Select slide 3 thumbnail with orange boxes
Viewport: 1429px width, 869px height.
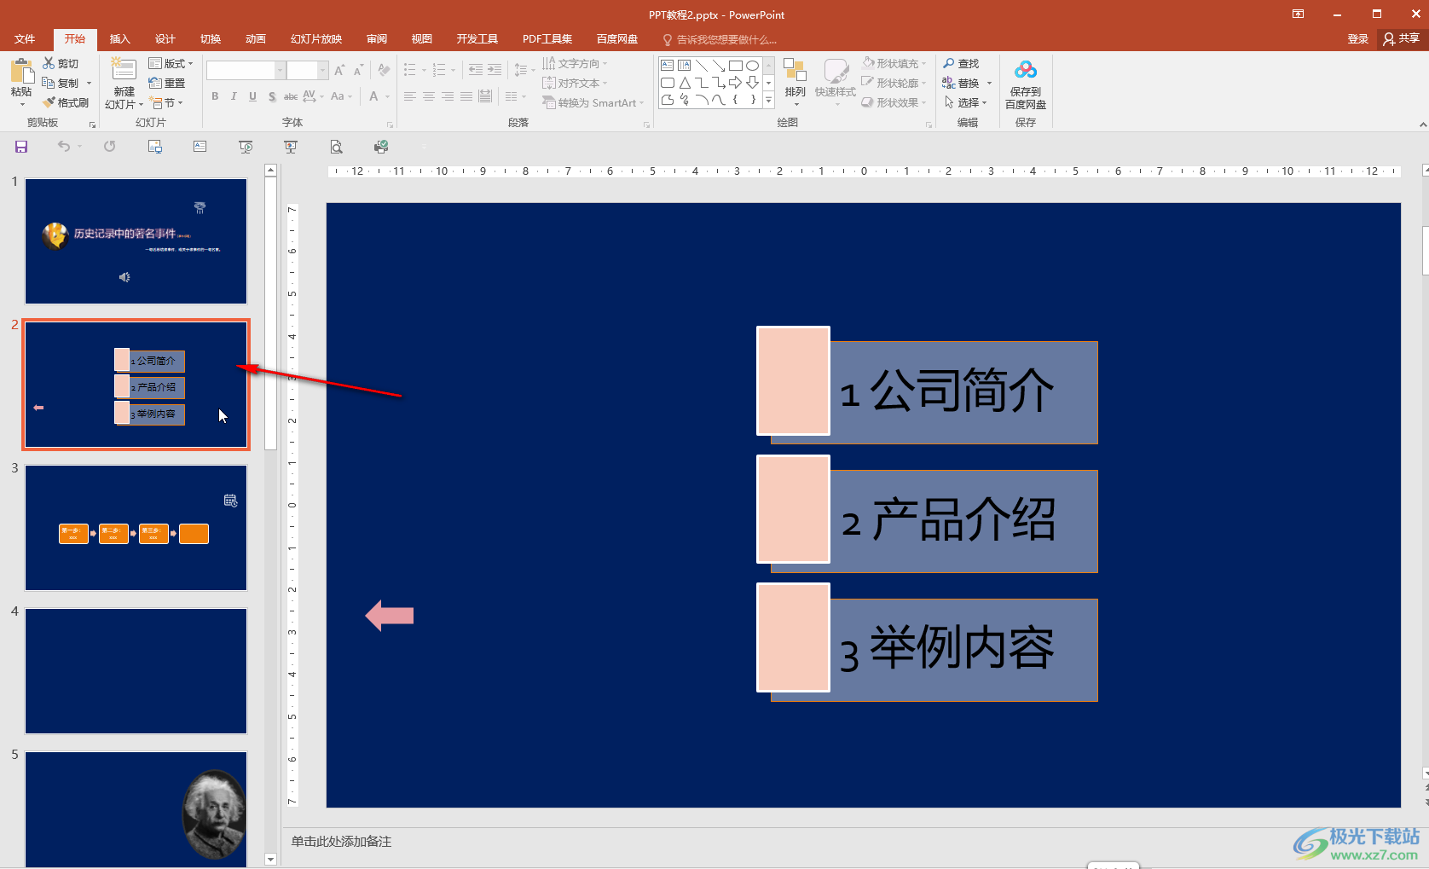click(x=136, y=528)
